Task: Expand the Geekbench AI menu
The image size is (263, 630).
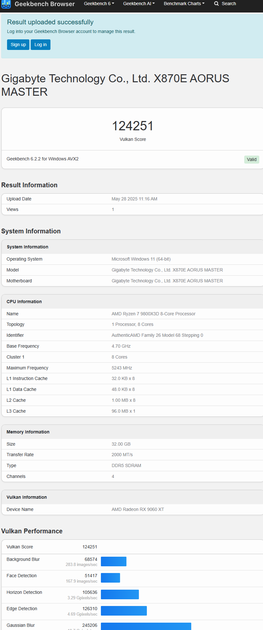Action: coord(139,4)
